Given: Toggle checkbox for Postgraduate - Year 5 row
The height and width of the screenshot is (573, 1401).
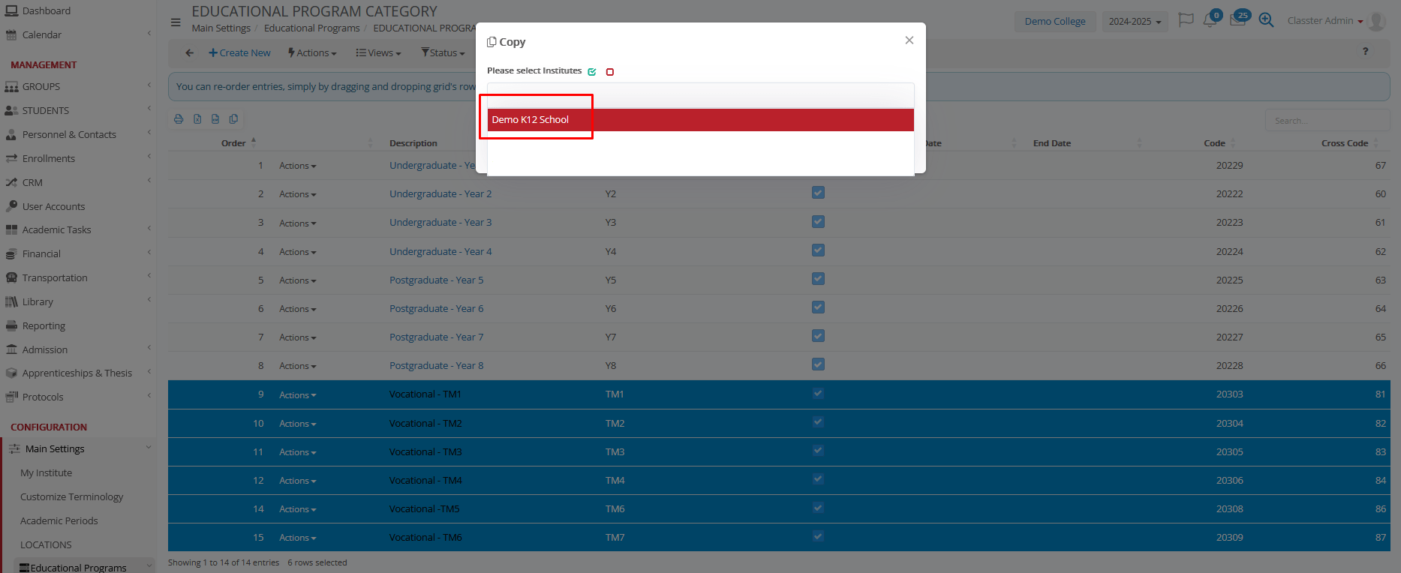Looking at the screenshot, I should click(818, 279).
